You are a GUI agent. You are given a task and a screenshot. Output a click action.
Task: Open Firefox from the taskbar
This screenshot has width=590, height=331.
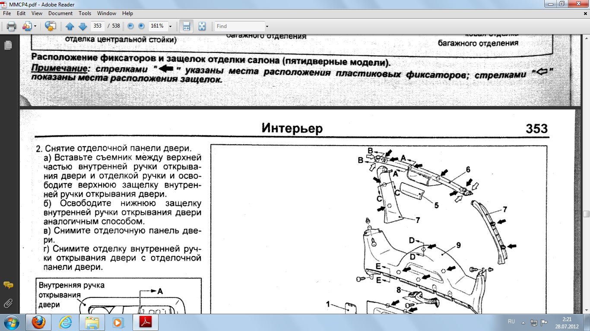pyautogui.click(x=38, y=322)
